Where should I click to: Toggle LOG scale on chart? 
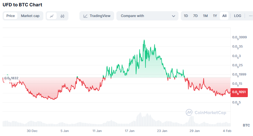click(237, 16)
